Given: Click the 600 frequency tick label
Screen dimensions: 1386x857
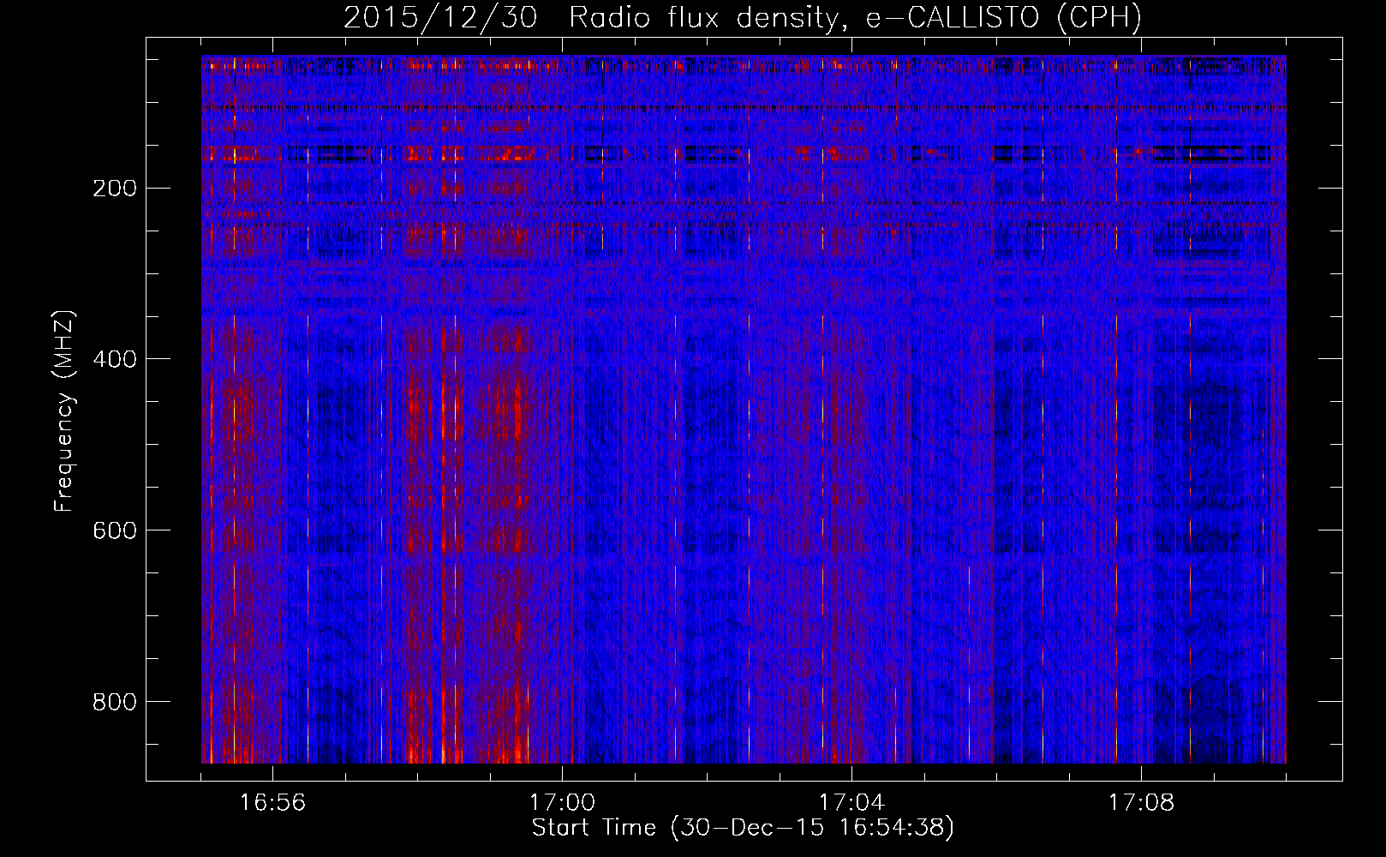Looking at the screenshot, I should [x=115, y=530].
